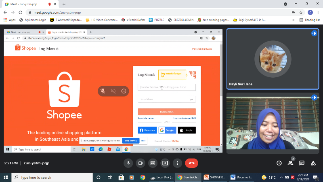Click camera permission icon in address bar
Viewport: 323px width, 182px height.
[x=293, y=13]
